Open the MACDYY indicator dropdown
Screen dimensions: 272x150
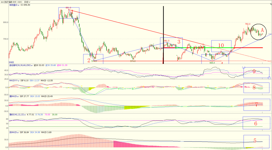[x=14, y=81]
